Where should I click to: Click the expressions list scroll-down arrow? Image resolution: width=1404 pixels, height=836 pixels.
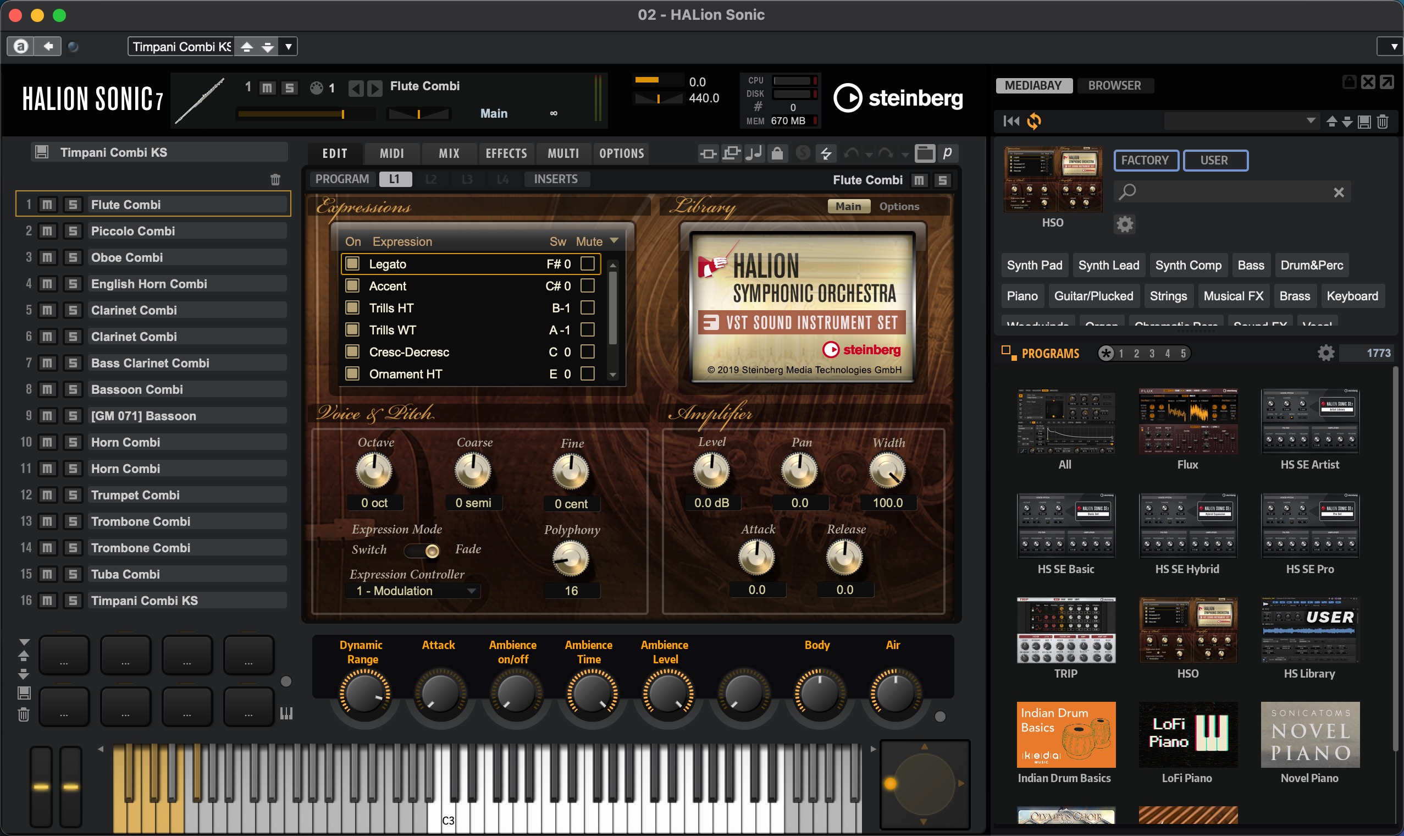pos(613,375)
